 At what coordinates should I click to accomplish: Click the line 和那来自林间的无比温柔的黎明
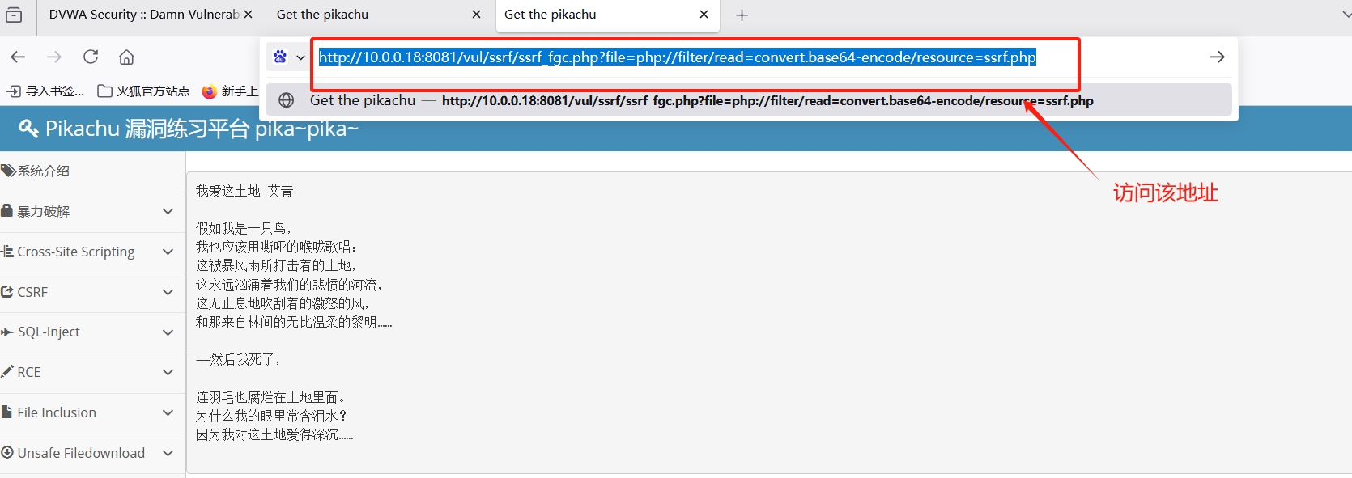click(x=294, y=322)
